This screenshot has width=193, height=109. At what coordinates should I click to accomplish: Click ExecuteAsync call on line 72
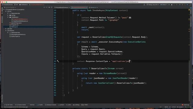pyautogui.click(x=115, y=42)
